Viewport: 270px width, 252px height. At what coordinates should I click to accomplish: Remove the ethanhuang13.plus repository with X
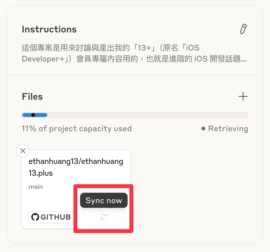pos(23,151)
